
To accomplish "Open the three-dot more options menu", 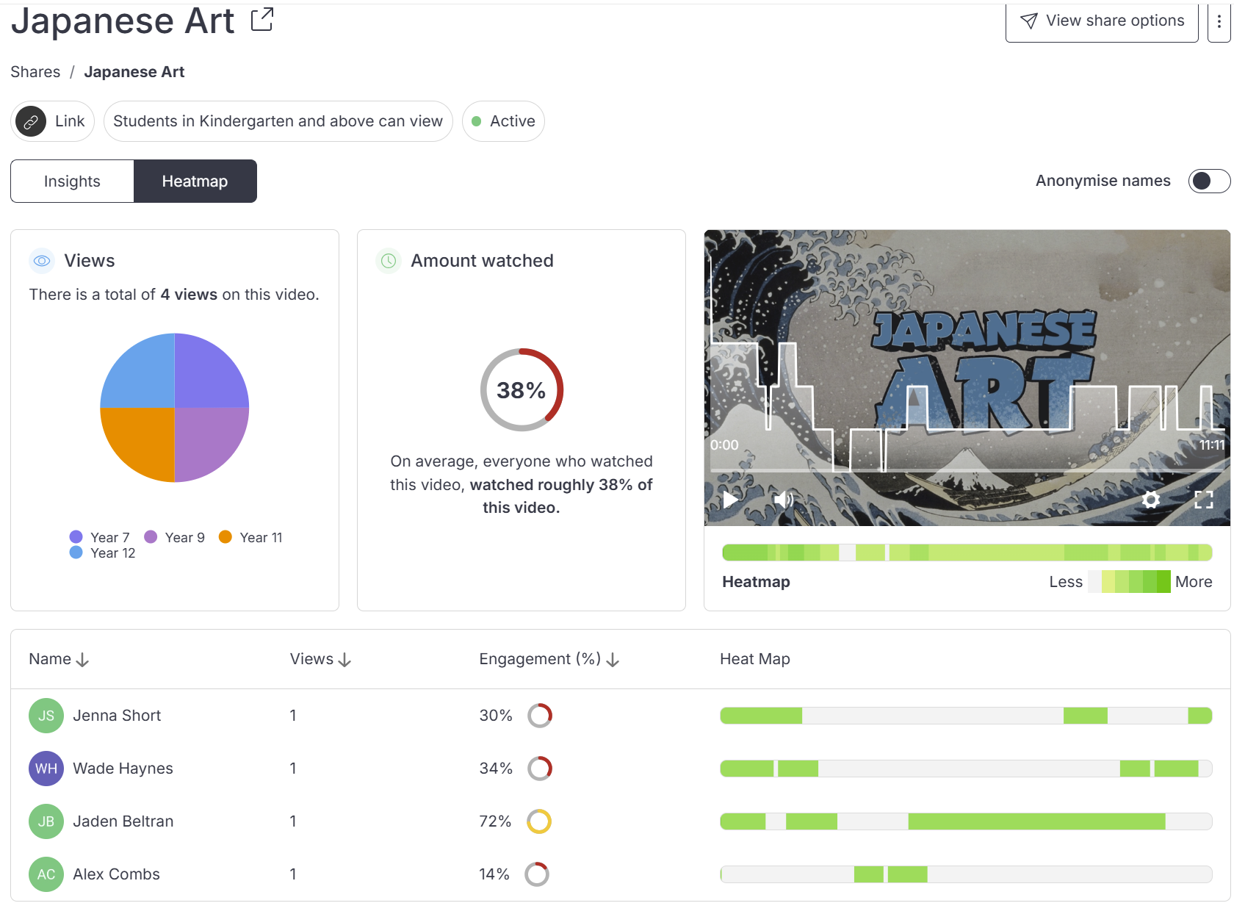I will 1219,21.
